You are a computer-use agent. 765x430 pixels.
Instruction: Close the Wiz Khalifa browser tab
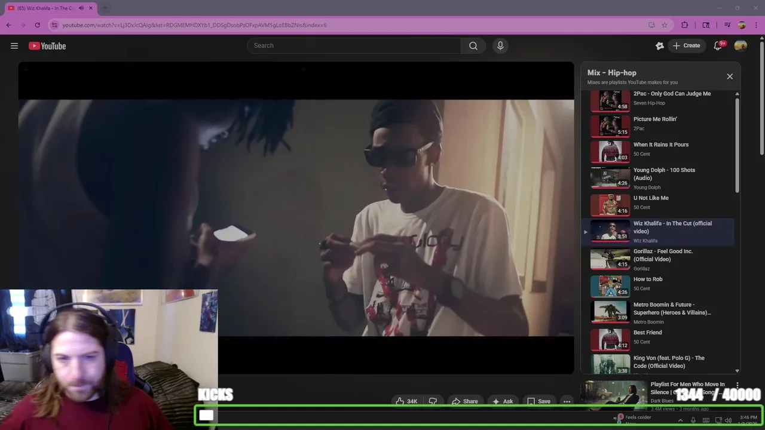(91, 8)
